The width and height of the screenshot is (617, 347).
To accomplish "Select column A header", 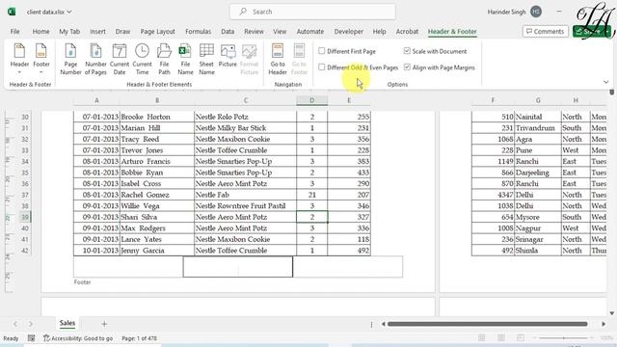I will [96, 100].
